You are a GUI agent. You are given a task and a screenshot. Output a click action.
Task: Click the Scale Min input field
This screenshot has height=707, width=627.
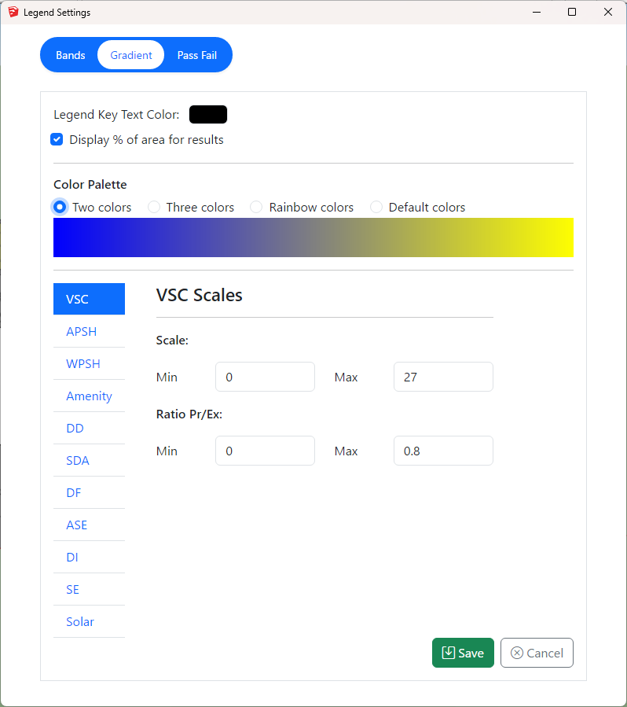pos(265,377)
